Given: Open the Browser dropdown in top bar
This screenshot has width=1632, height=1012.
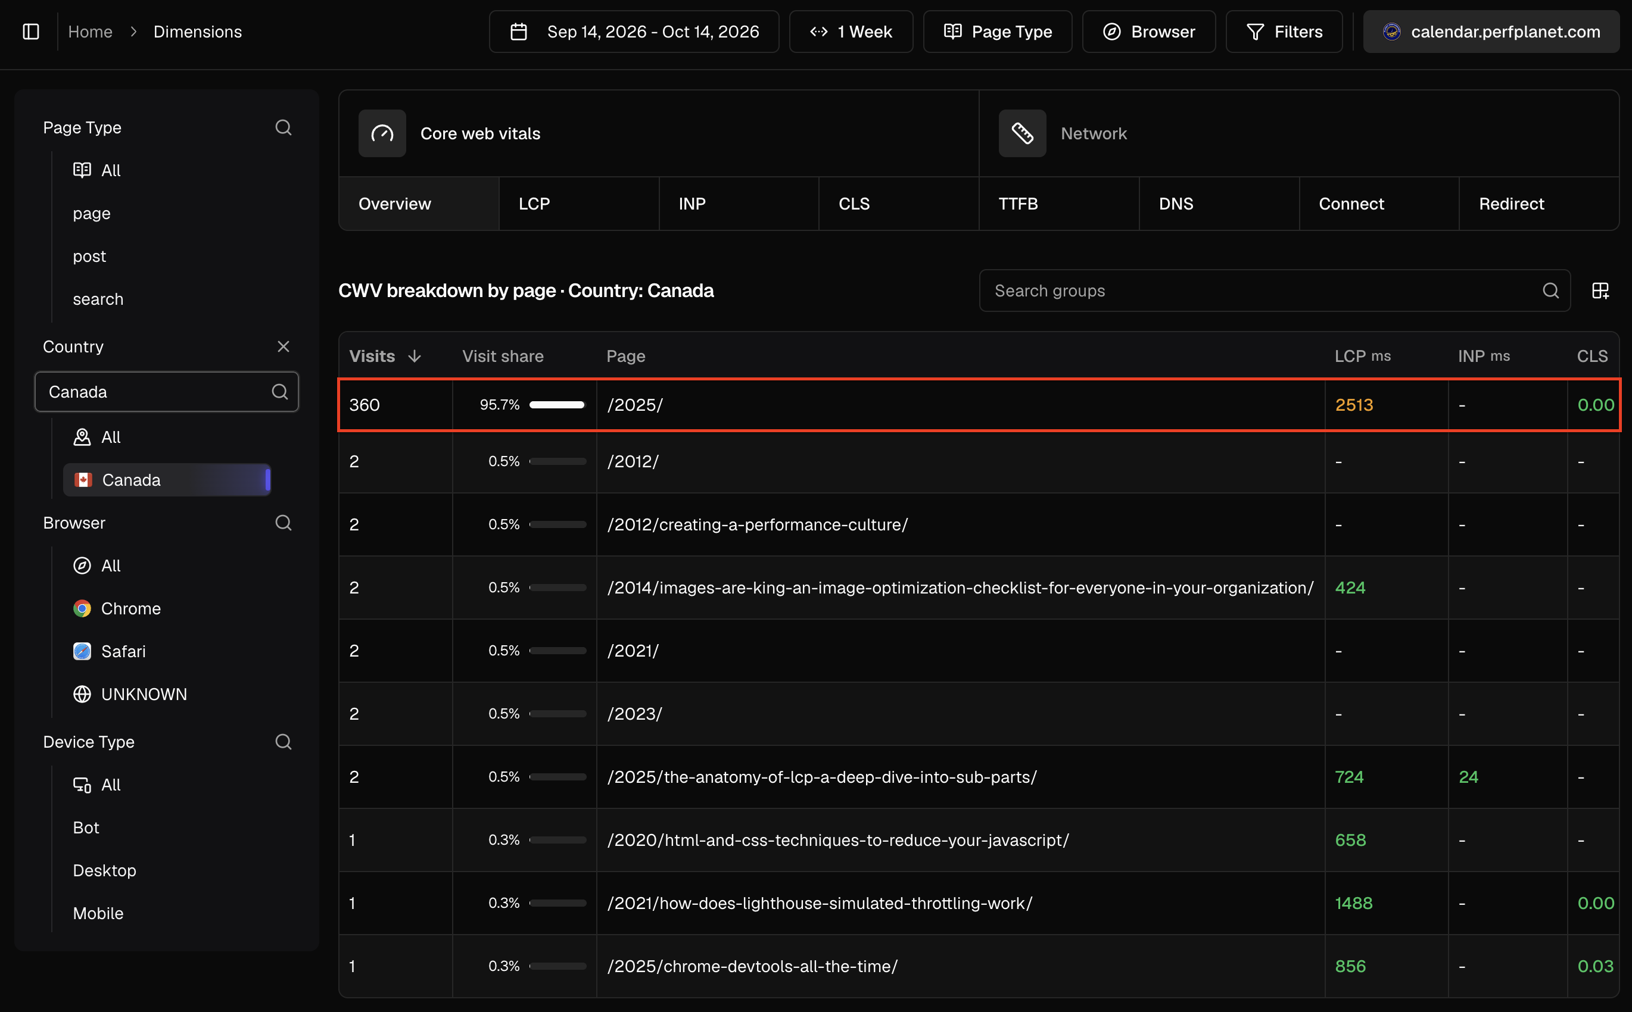Looking at the screenshot, I should tap(1148, 32).
